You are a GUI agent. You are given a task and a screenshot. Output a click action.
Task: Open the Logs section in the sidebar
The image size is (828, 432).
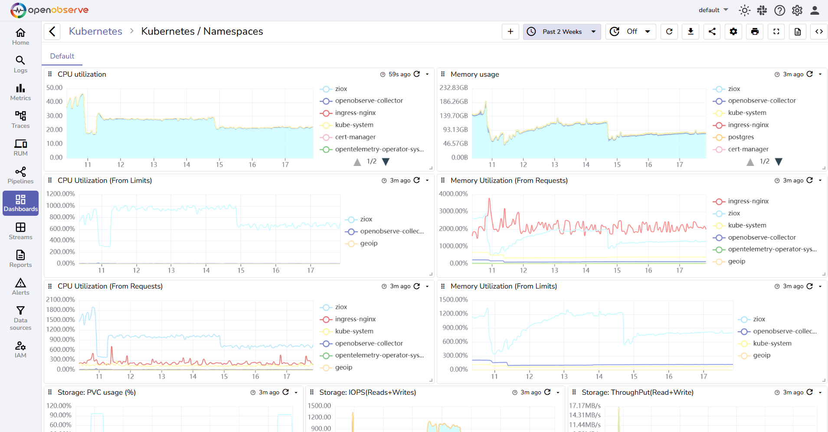point(20,64)
